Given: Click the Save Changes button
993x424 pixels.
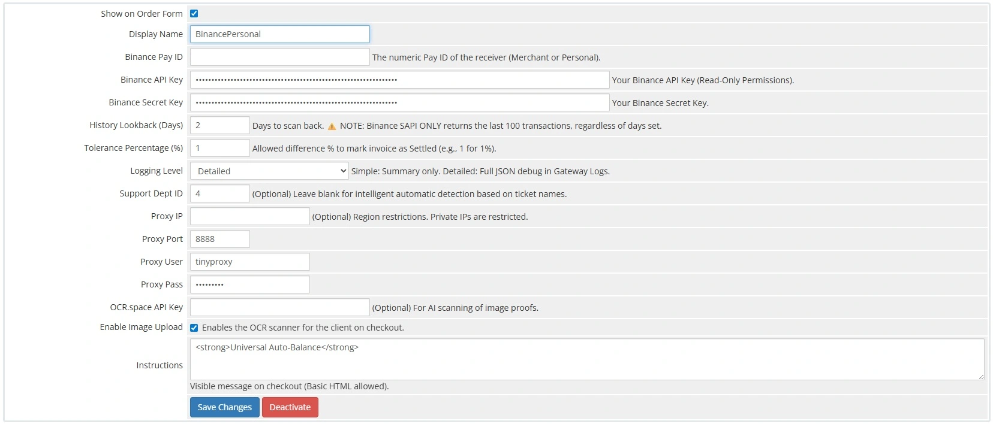Looking at the screenshot, I should click(x=224, y=407).
